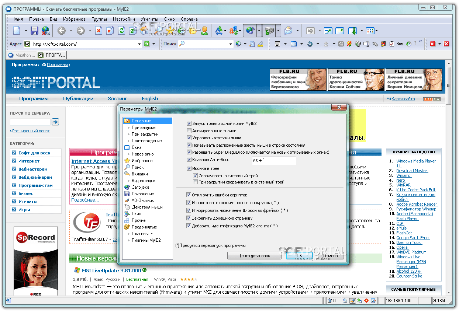Open the Настройки menu

point(124,19)
